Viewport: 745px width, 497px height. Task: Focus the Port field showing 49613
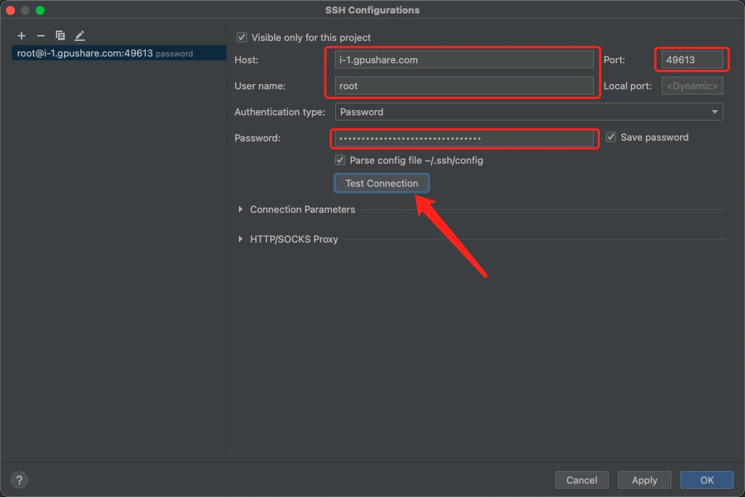692,60
